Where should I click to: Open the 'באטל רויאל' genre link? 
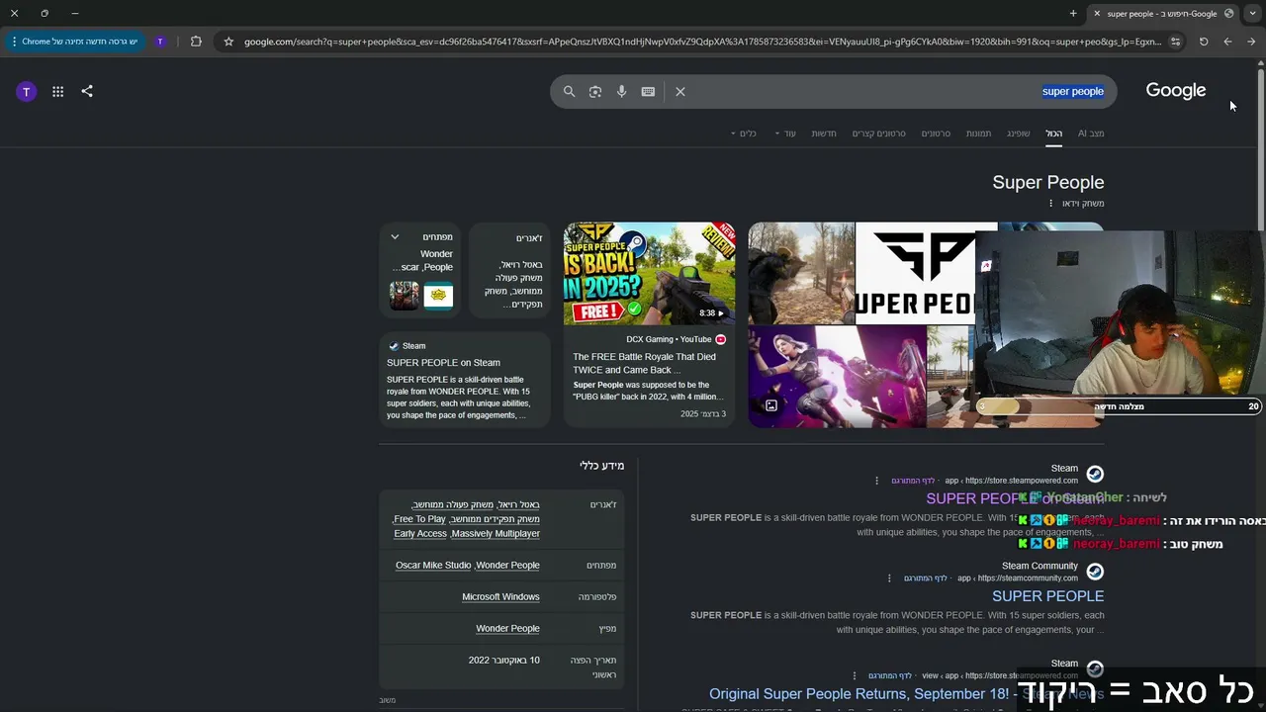click(x=518, y=505)
